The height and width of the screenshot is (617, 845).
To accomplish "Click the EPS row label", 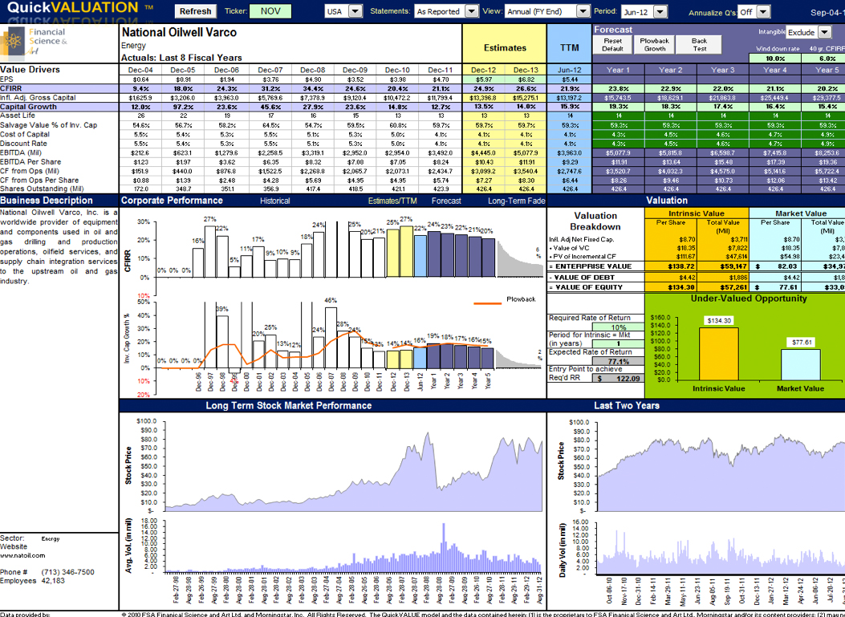I will coord(6,79).
